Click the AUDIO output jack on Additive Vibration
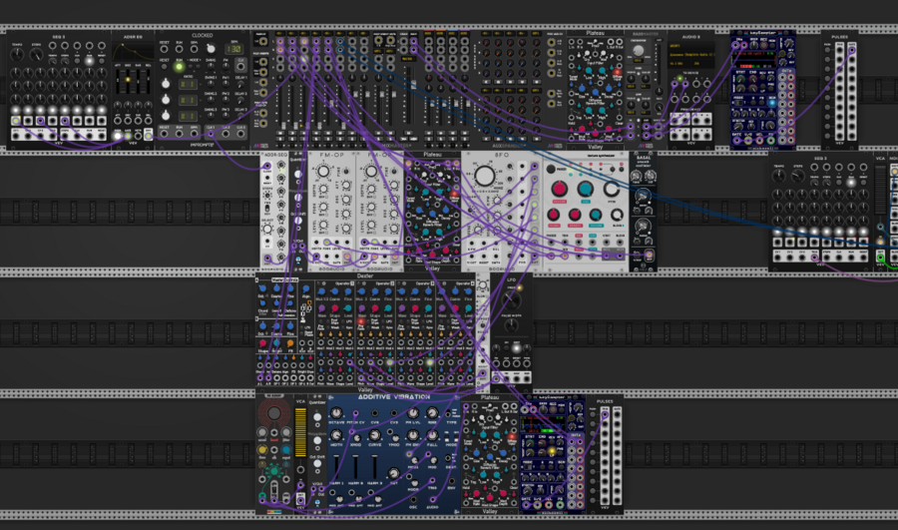Screen dimensions: 898x530 (432, 499)
